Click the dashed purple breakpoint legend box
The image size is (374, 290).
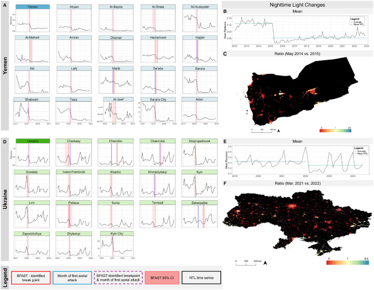click(118, 278)
